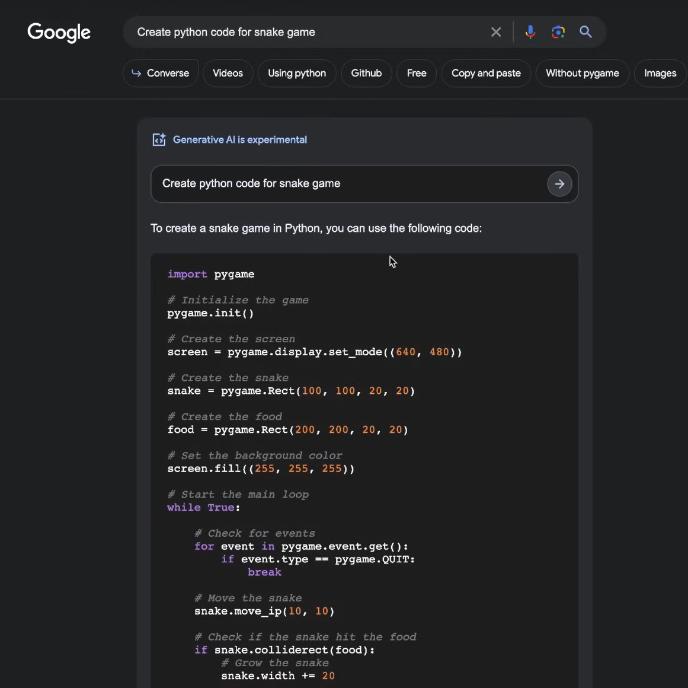Image resolution: width=688 pixels, height=688 pixels.
Task: Click the 'food = pygame.Rect' line
Action: [287, 430]
